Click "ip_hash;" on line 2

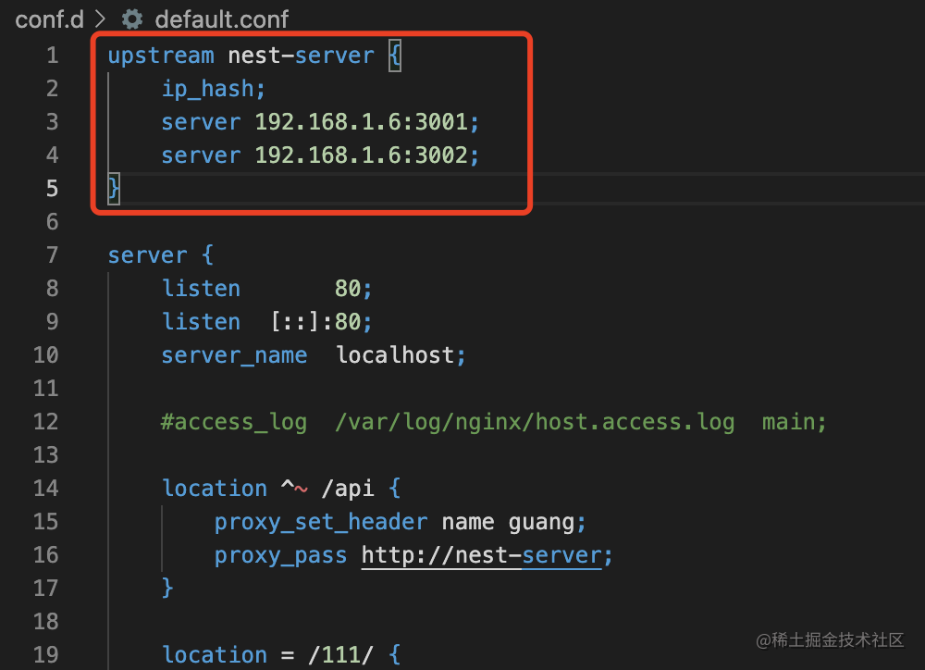coord(214,89)
